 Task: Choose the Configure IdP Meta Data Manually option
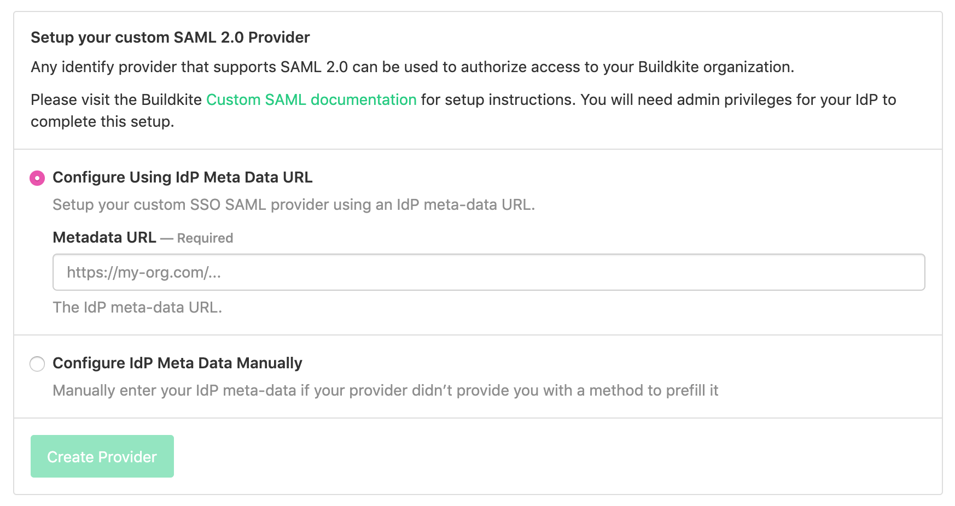point(37,363)
